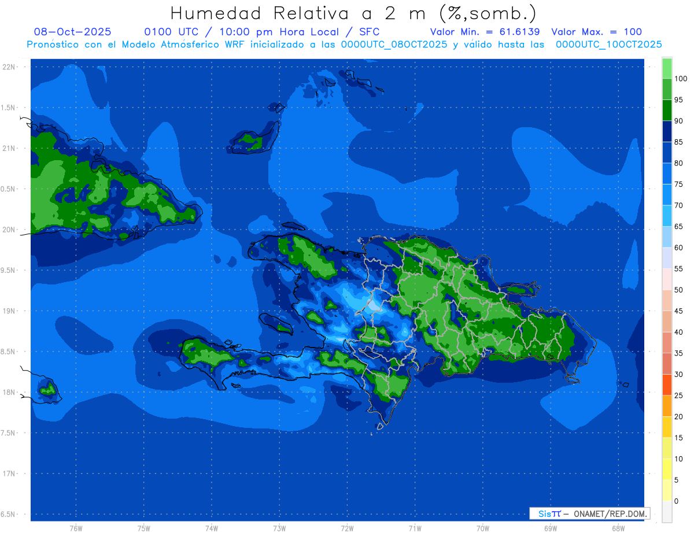Select the 'Valor Min. = 61.6139' readout
The width and height of the screenshot is (694, 536).
point(485,32)
